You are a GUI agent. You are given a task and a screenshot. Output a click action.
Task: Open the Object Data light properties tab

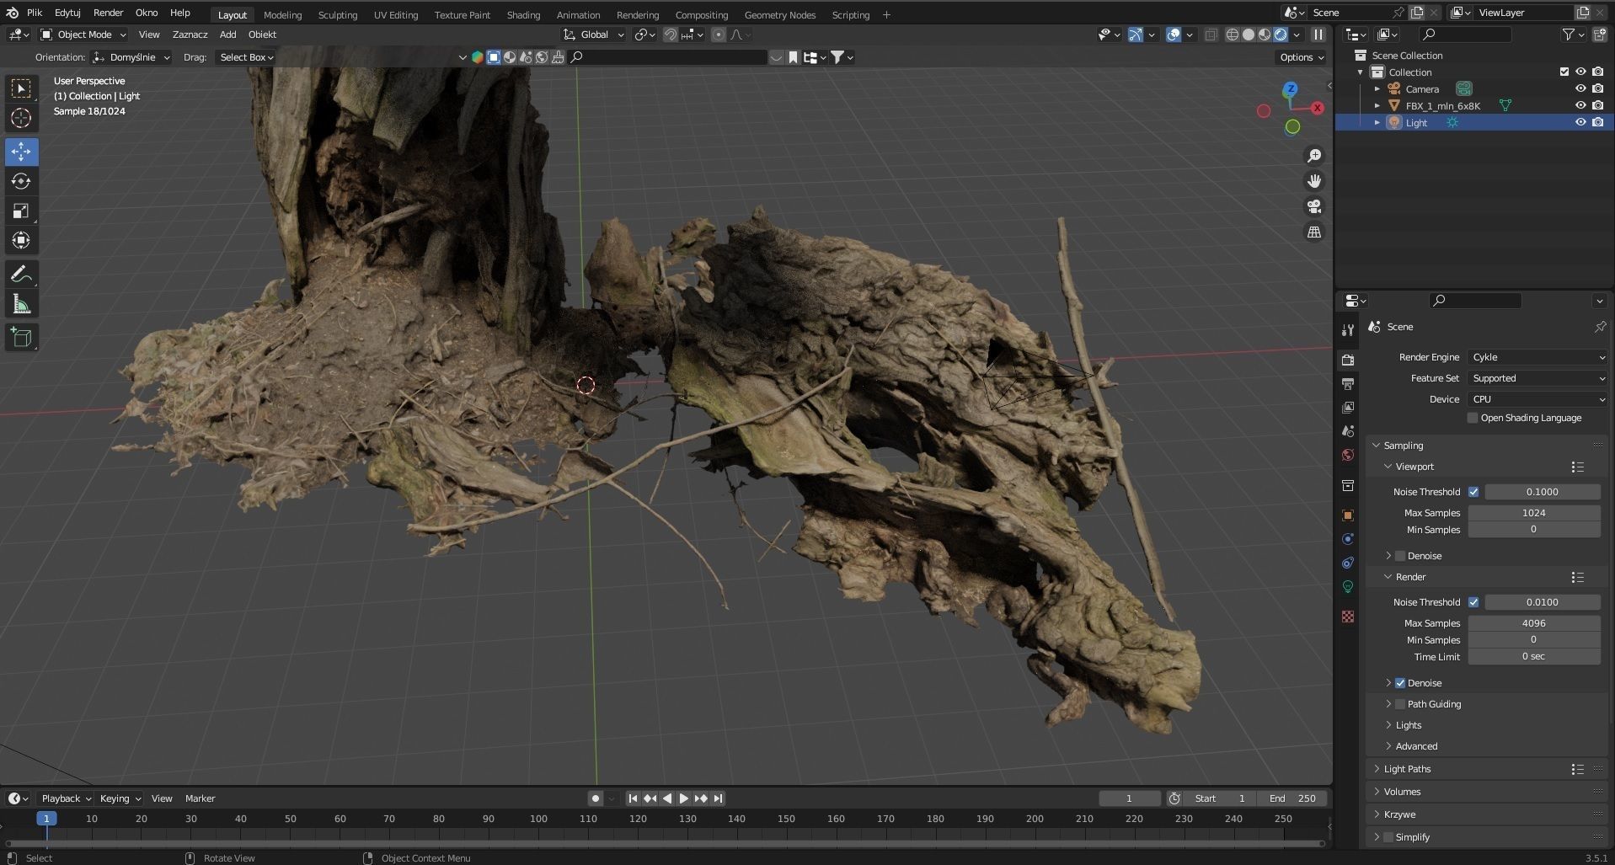tap(1348, 586)
